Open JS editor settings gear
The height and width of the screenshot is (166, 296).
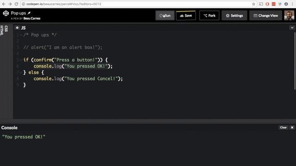click(17, 28)
